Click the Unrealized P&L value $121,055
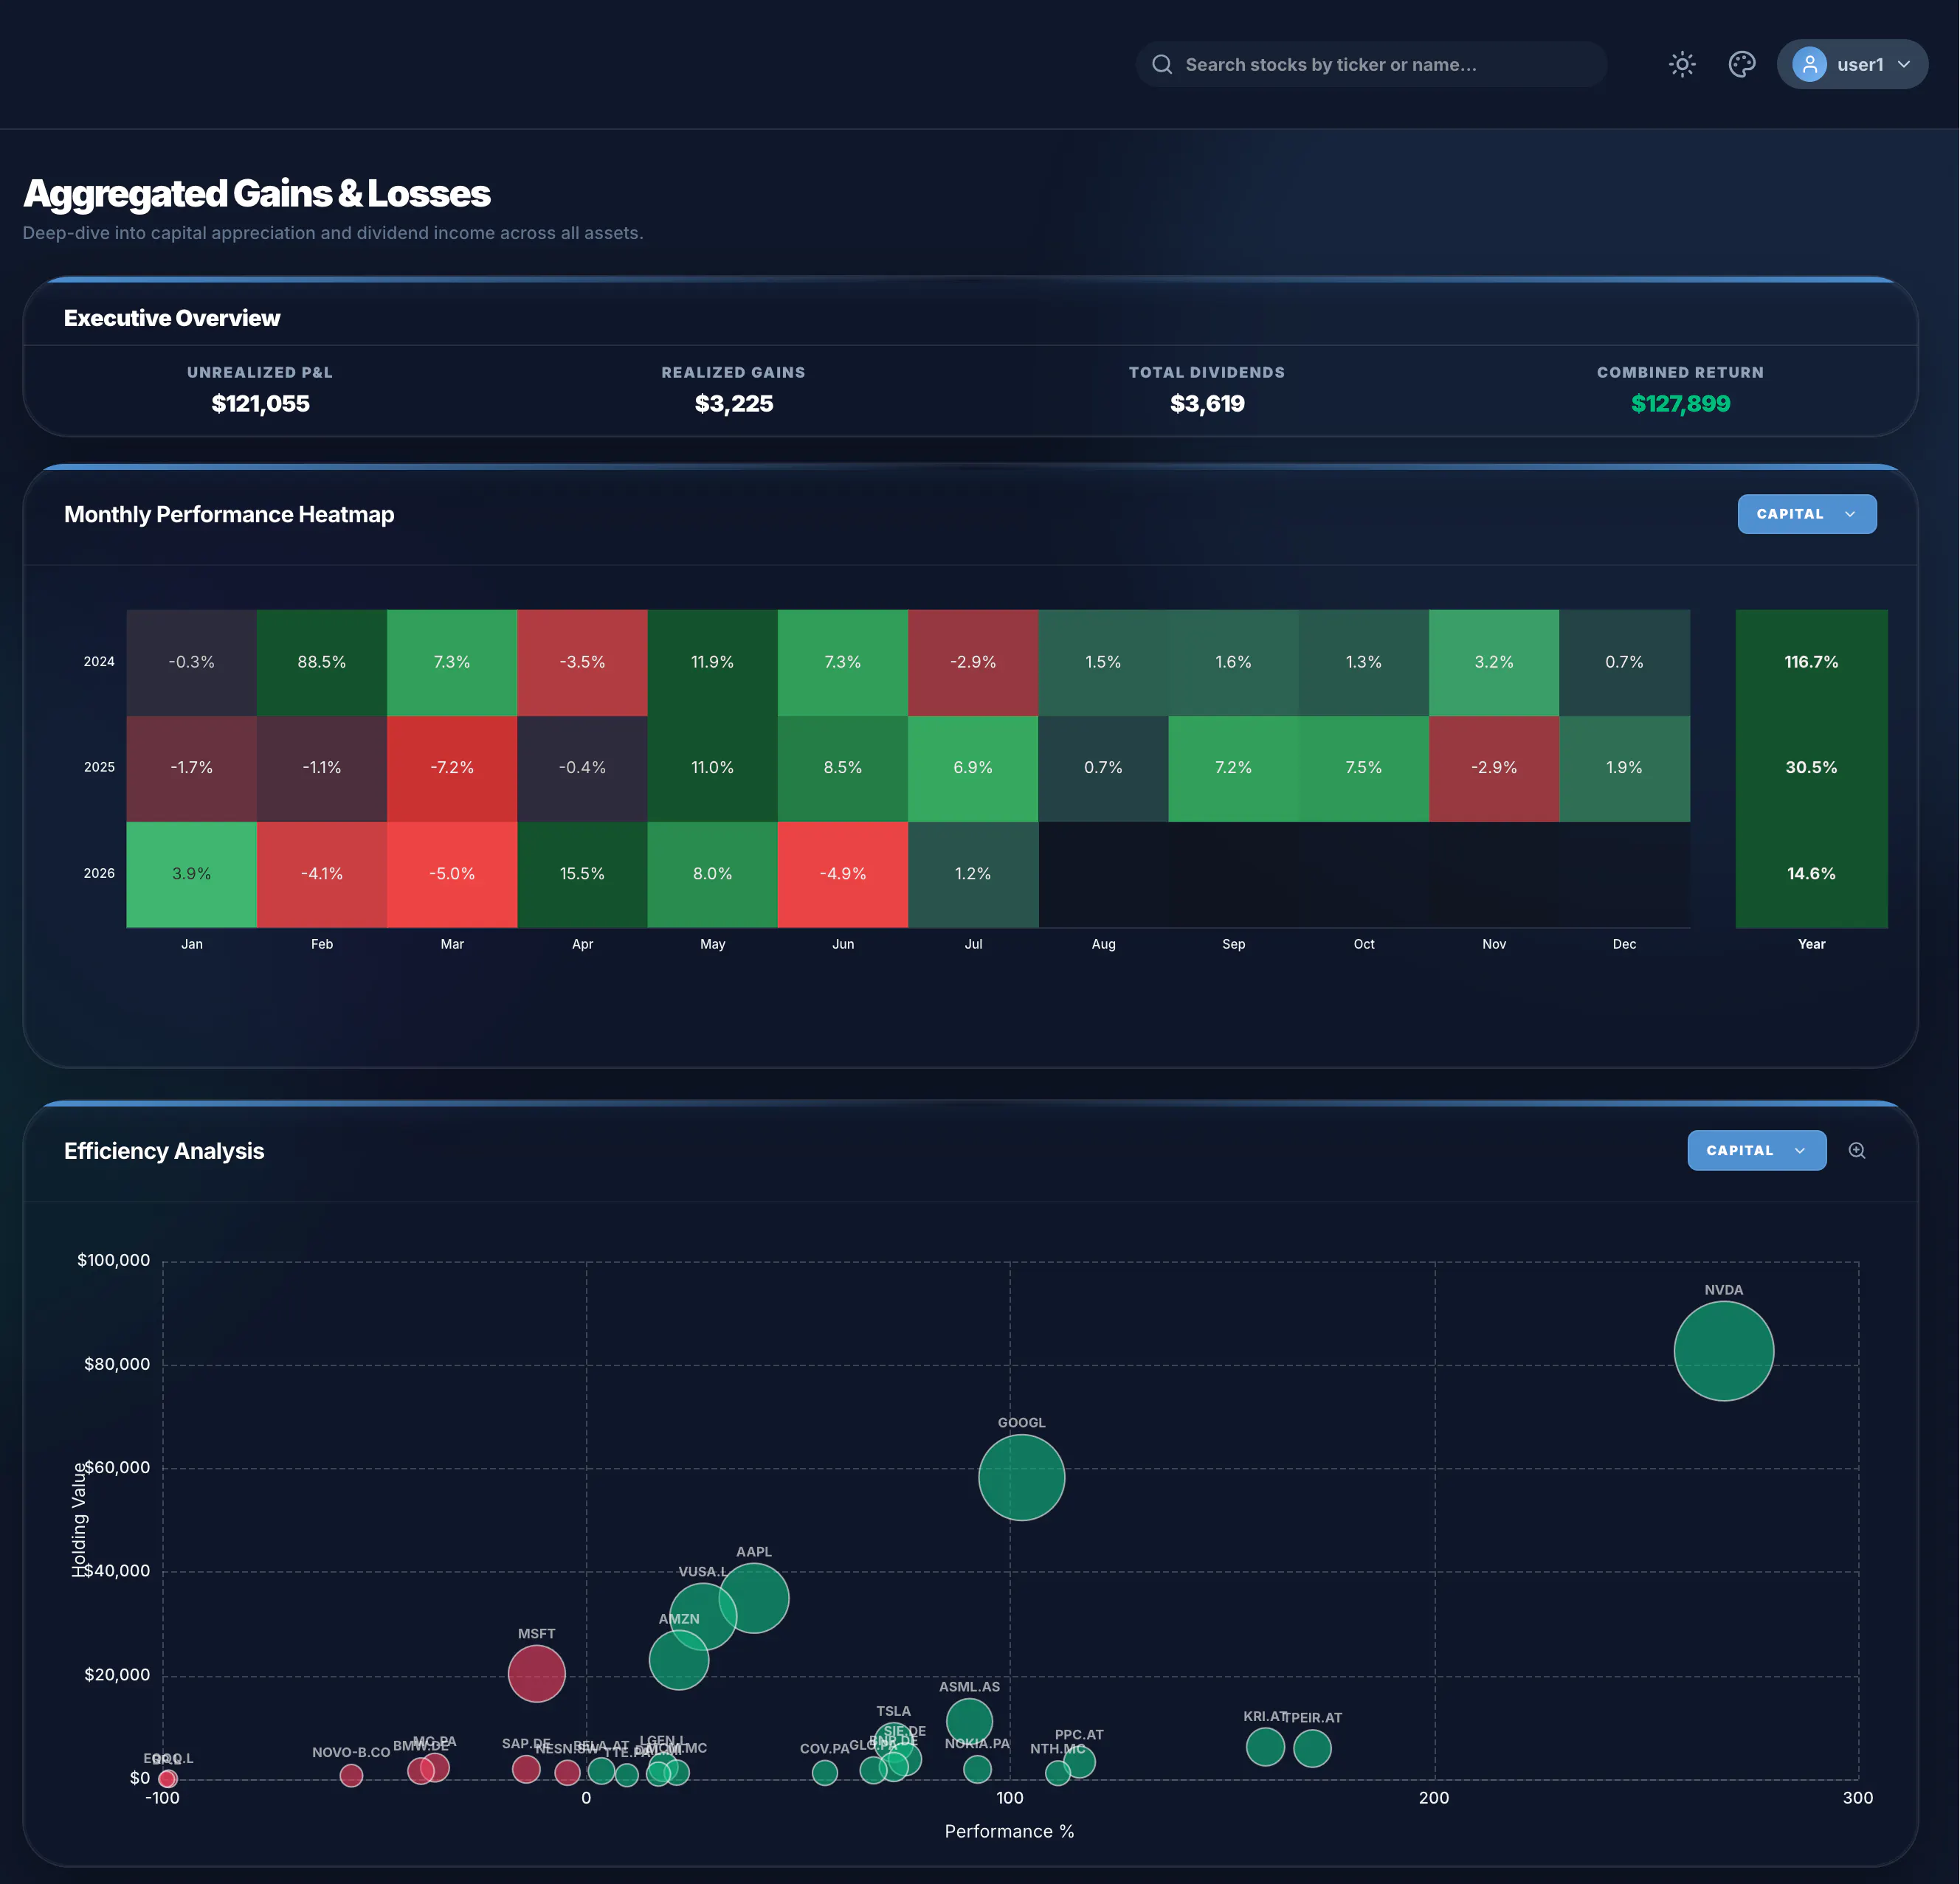Screen dimensions: 1960x1884 point(260,404)
